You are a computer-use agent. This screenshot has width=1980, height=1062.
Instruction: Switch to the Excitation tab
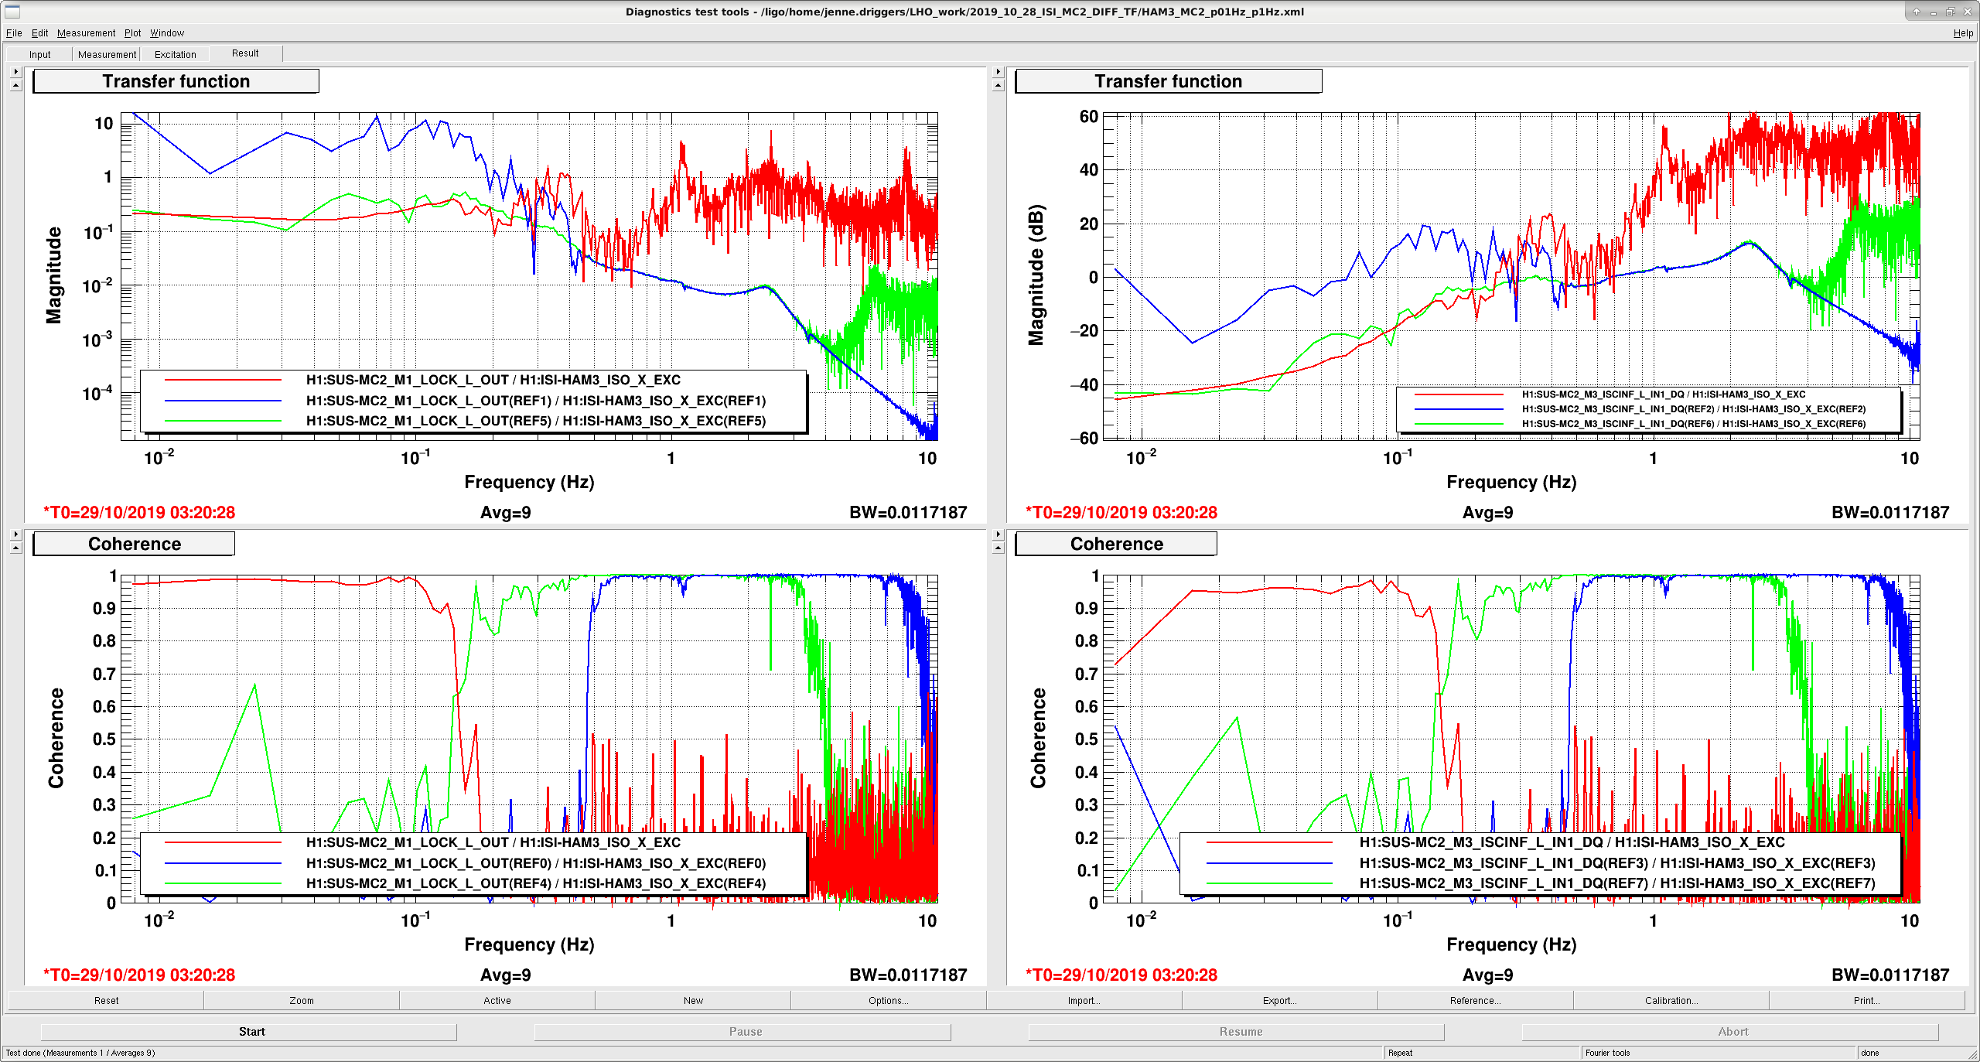point(175,54)
